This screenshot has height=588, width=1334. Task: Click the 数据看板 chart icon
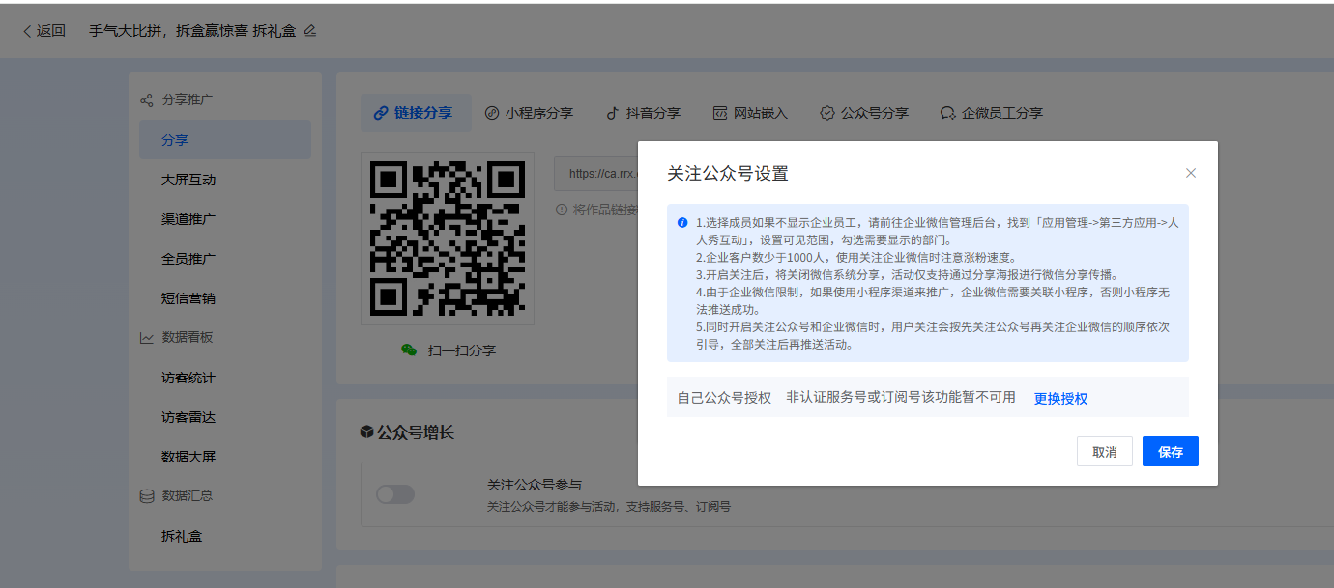pos(147,338)
